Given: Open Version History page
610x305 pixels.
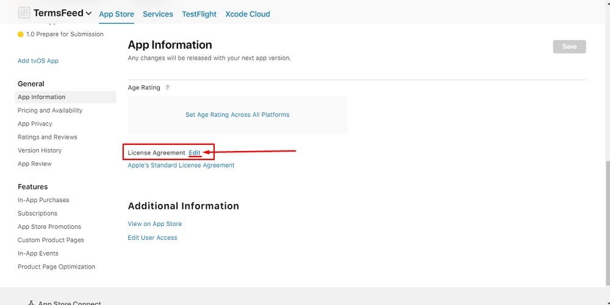Looking at the screenshot, I should coord(39,150).
